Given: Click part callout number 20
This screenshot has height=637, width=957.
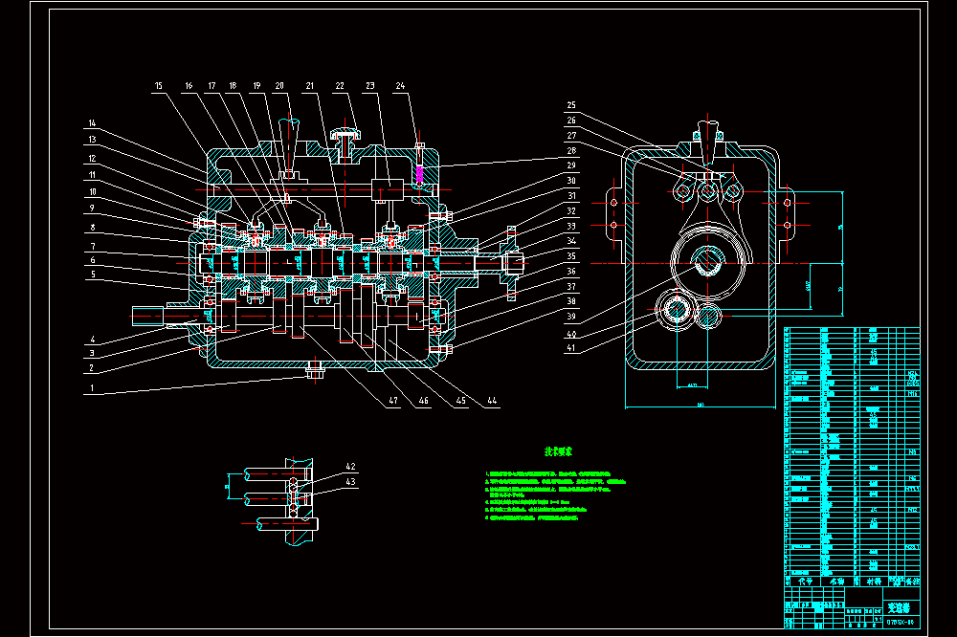Looking at the screenshot, I should click(278, 86).
